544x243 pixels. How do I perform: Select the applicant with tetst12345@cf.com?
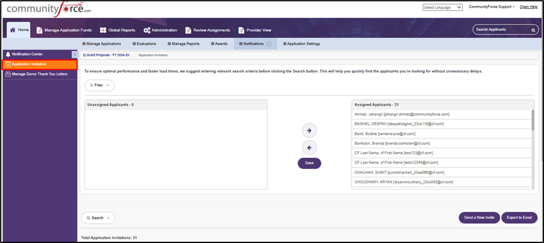coord(441,162)
